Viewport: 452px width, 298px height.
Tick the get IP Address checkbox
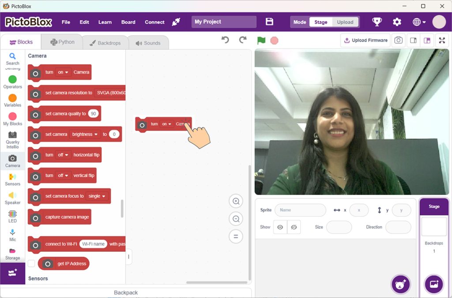tap(31, 264)
